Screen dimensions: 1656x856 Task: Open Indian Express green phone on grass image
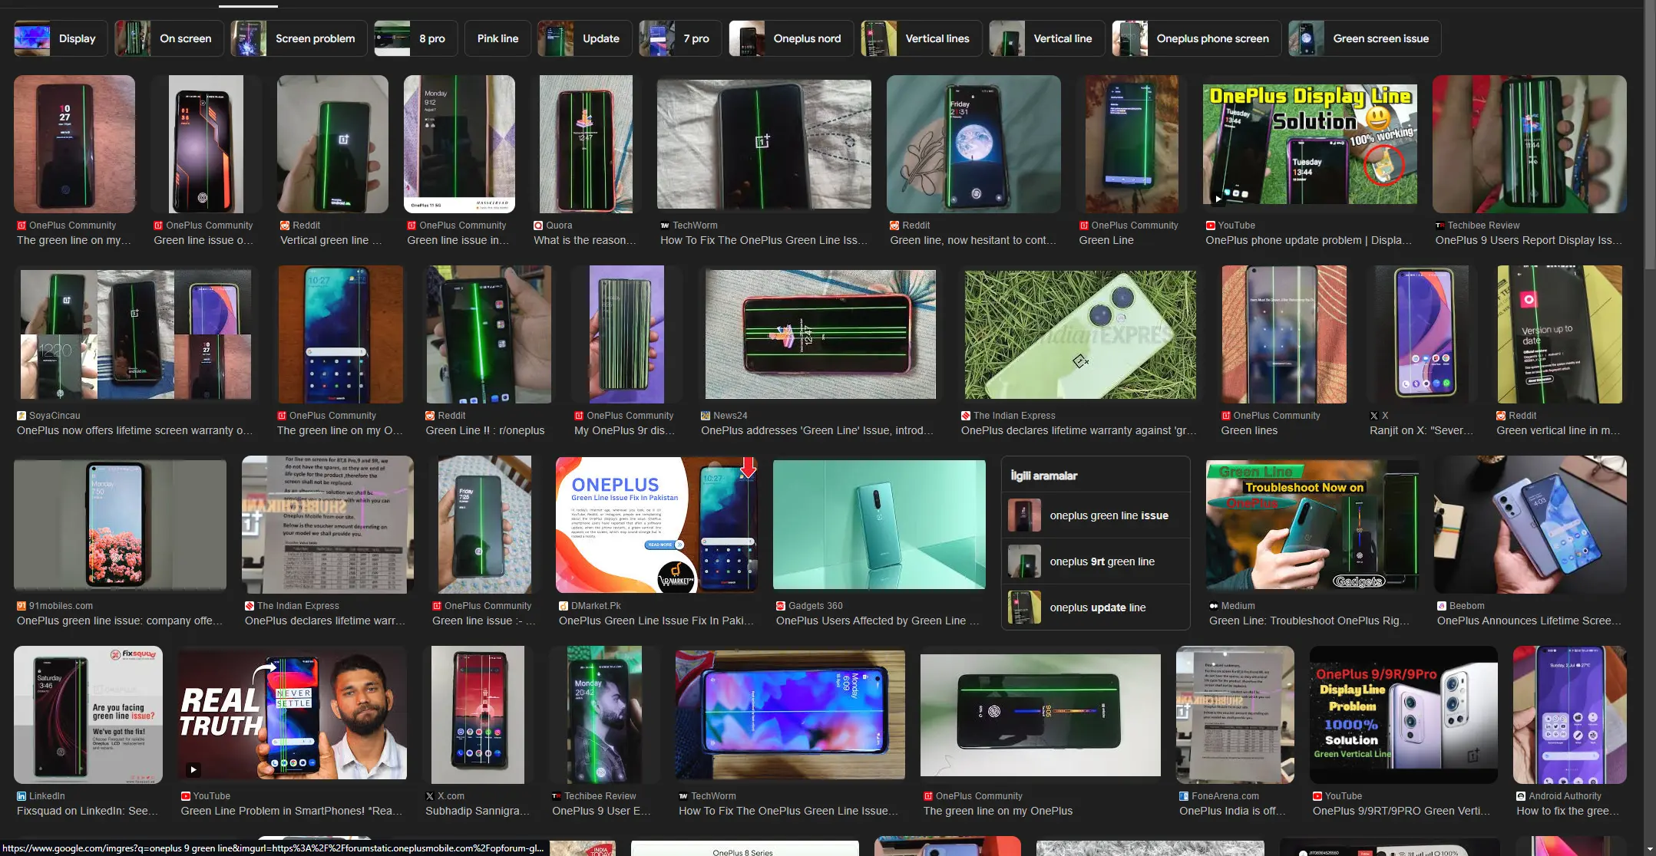click(1080, 334)
